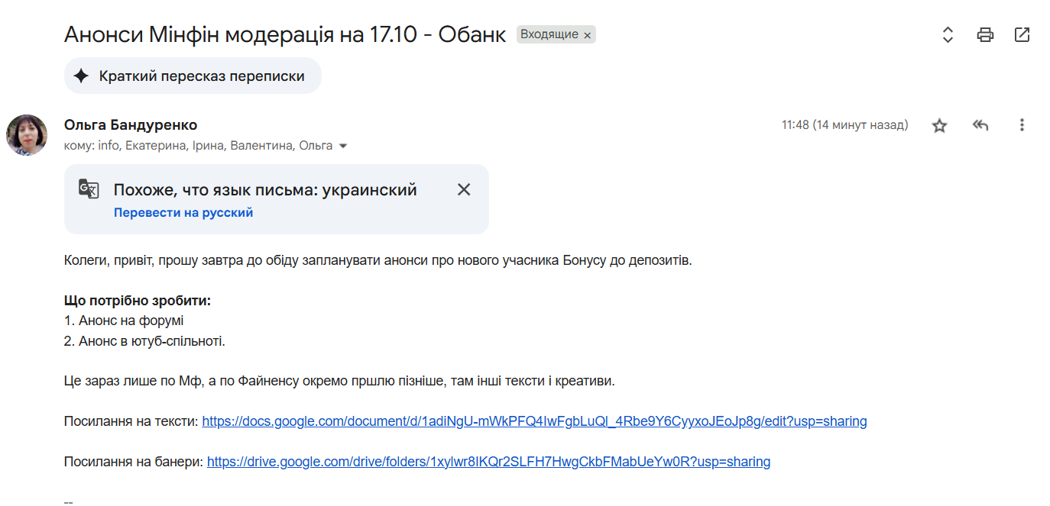Expand recipient details dropdown arrow
Viewport: 1050px width, 506px height.
[x=343, y=146]
